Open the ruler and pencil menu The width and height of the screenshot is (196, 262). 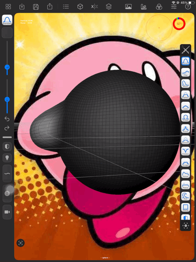(144, 7)
